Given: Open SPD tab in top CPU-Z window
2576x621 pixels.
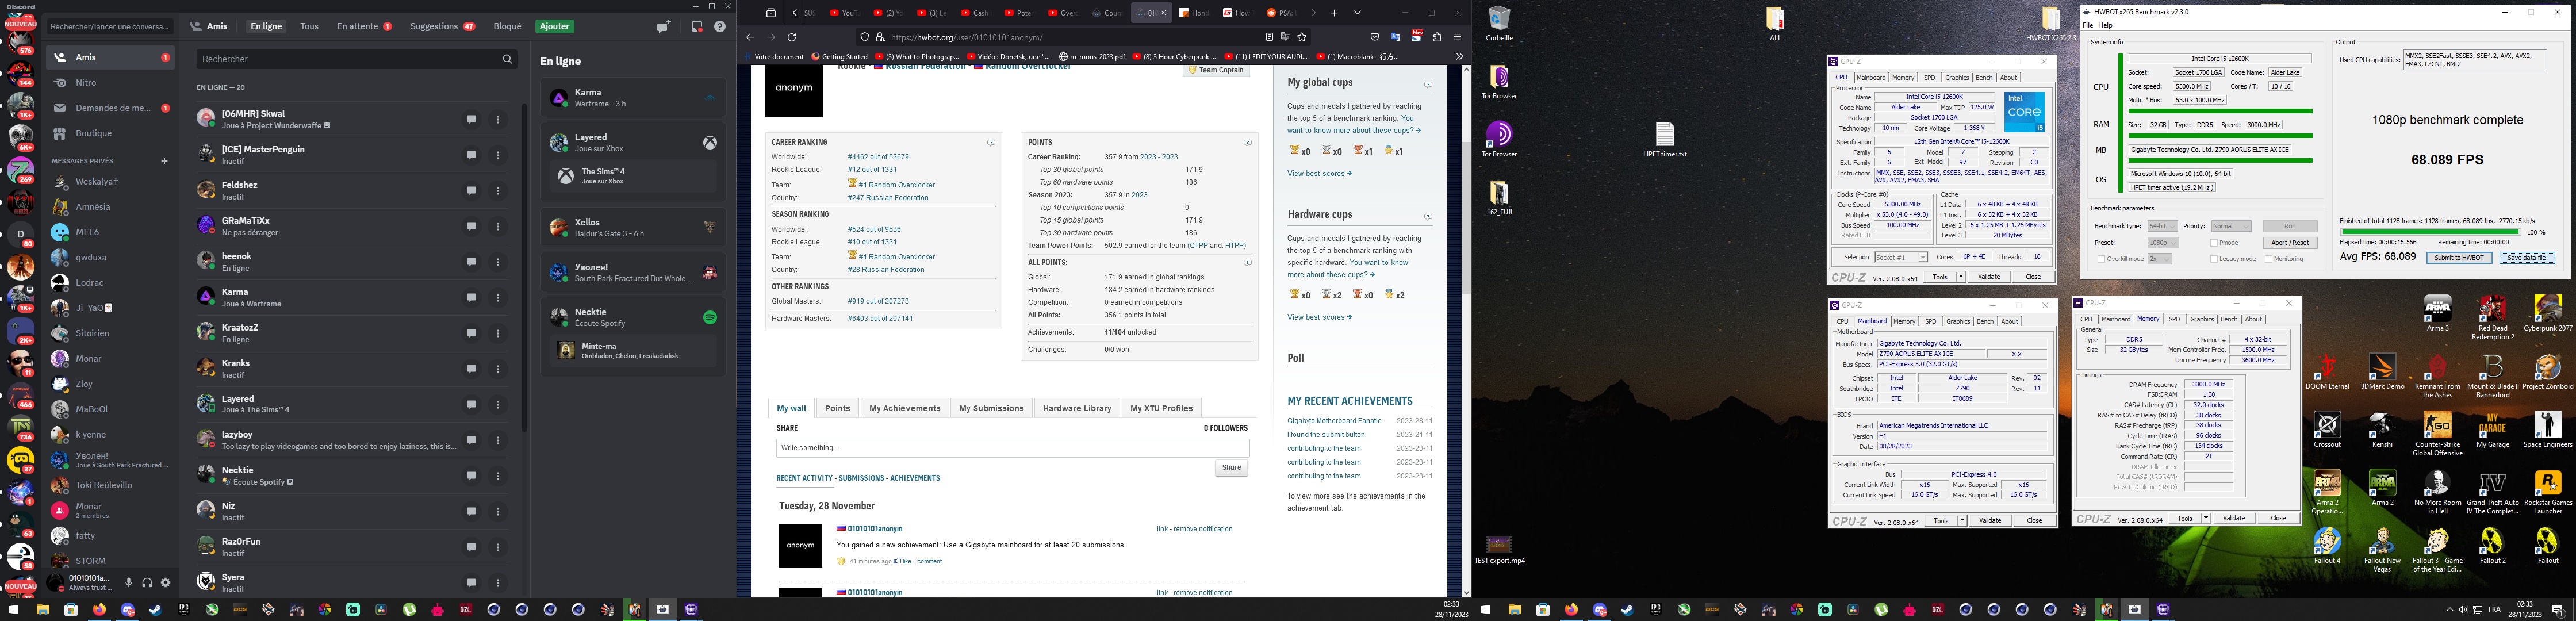Looking at the screenshot, I should point(1930,77).
